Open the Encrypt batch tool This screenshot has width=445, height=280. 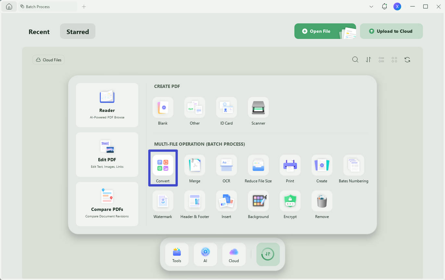[x=290, y=204]
